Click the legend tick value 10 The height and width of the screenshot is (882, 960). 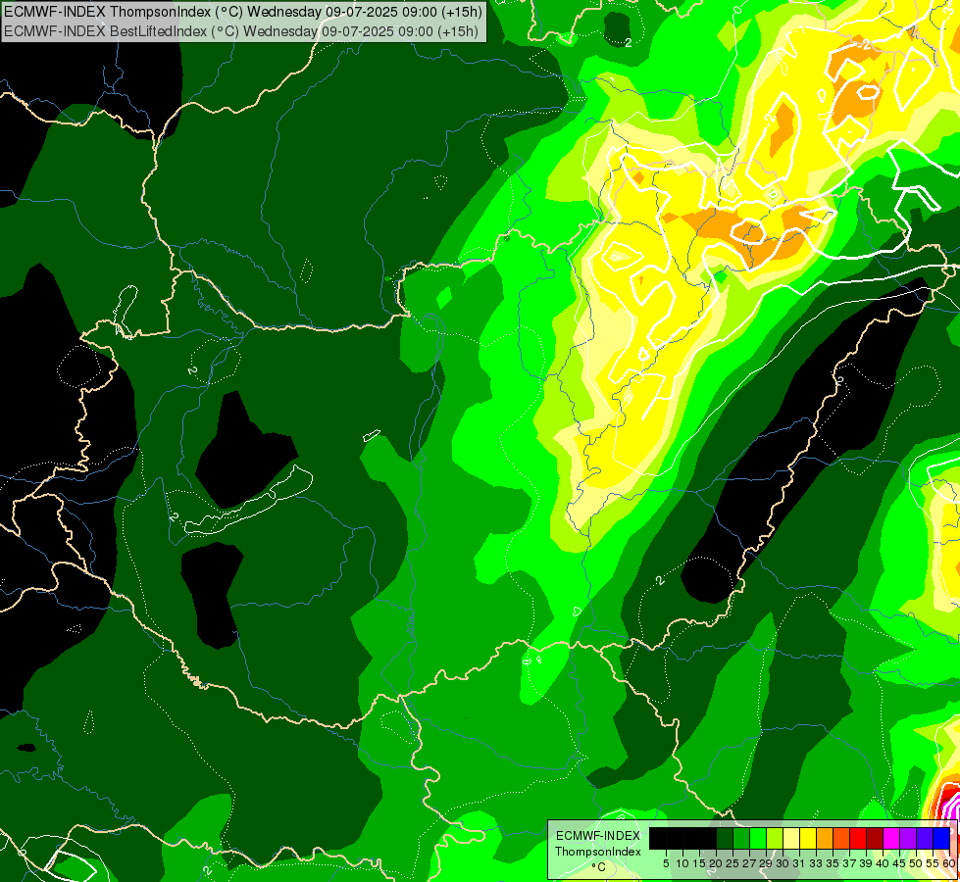tap(682, 863)
